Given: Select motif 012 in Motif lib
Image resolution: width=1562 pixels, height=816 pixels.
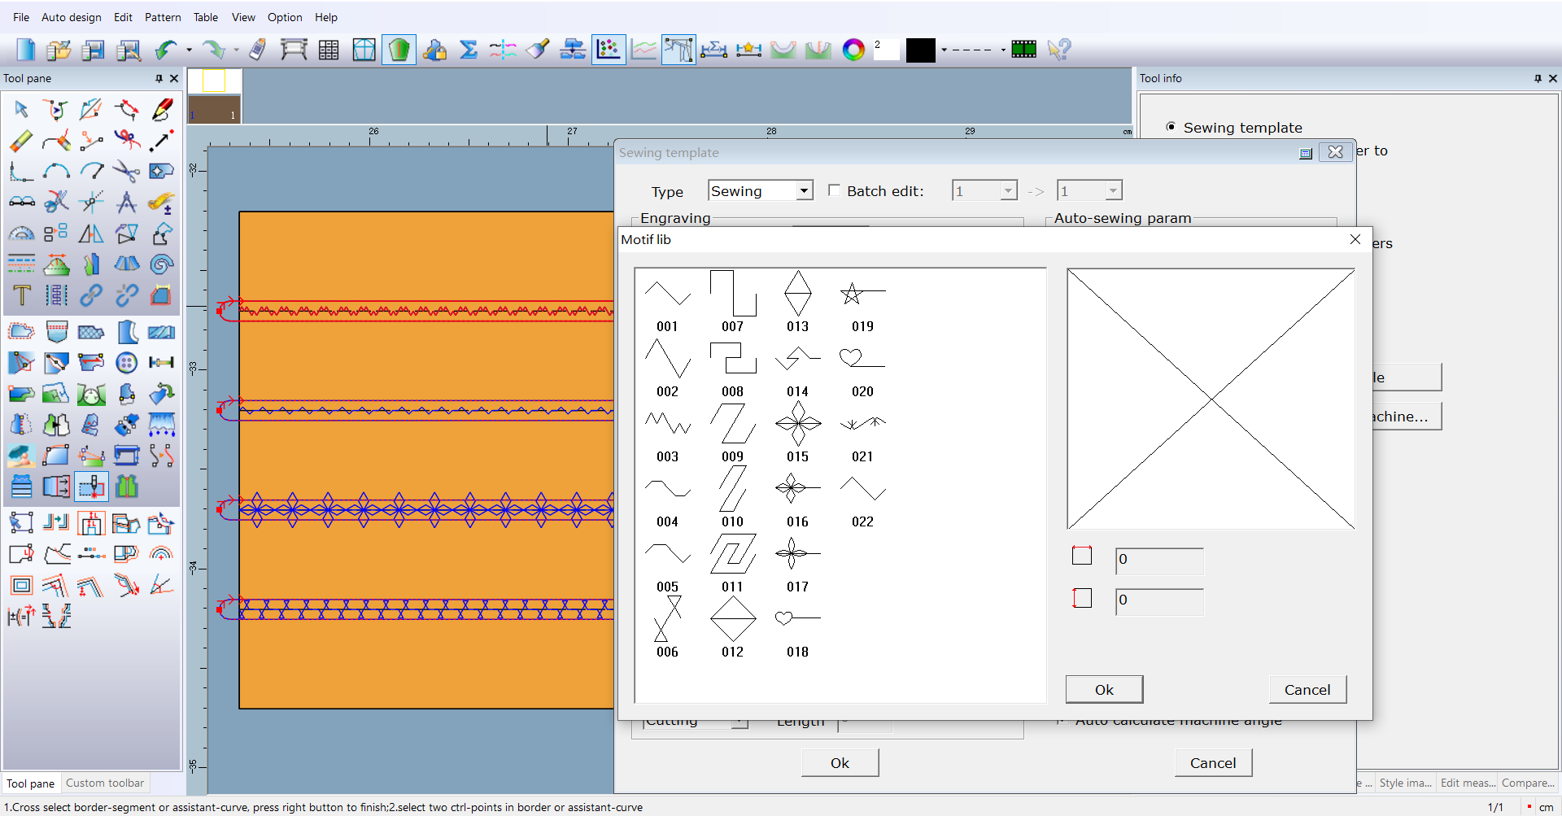Looking at the screenshot, I should pyautogui.click(x=732, y=628).
